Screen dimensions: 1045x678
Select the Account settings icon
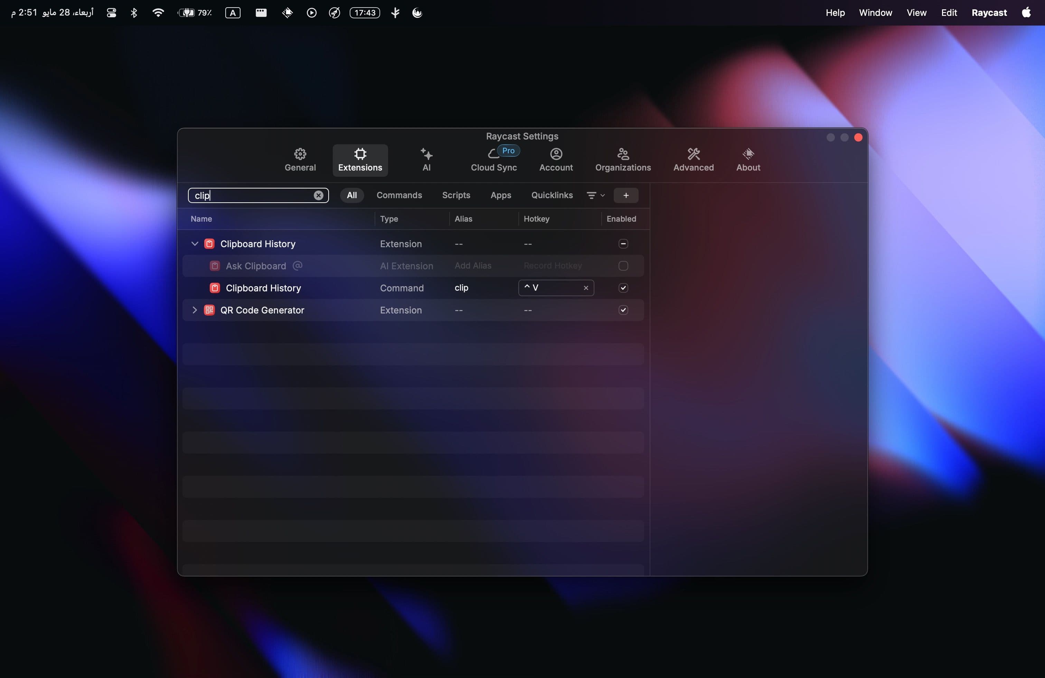(x=556, y=159)
